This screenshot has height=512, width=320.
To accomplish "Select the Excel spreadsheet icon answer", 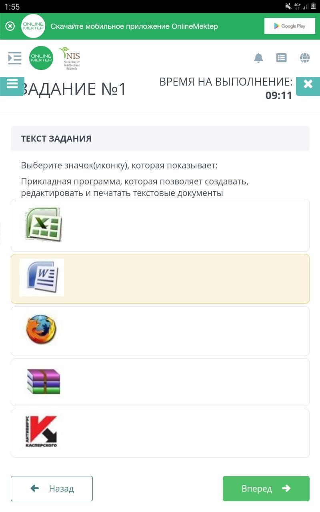I will (x=43, y=224).
